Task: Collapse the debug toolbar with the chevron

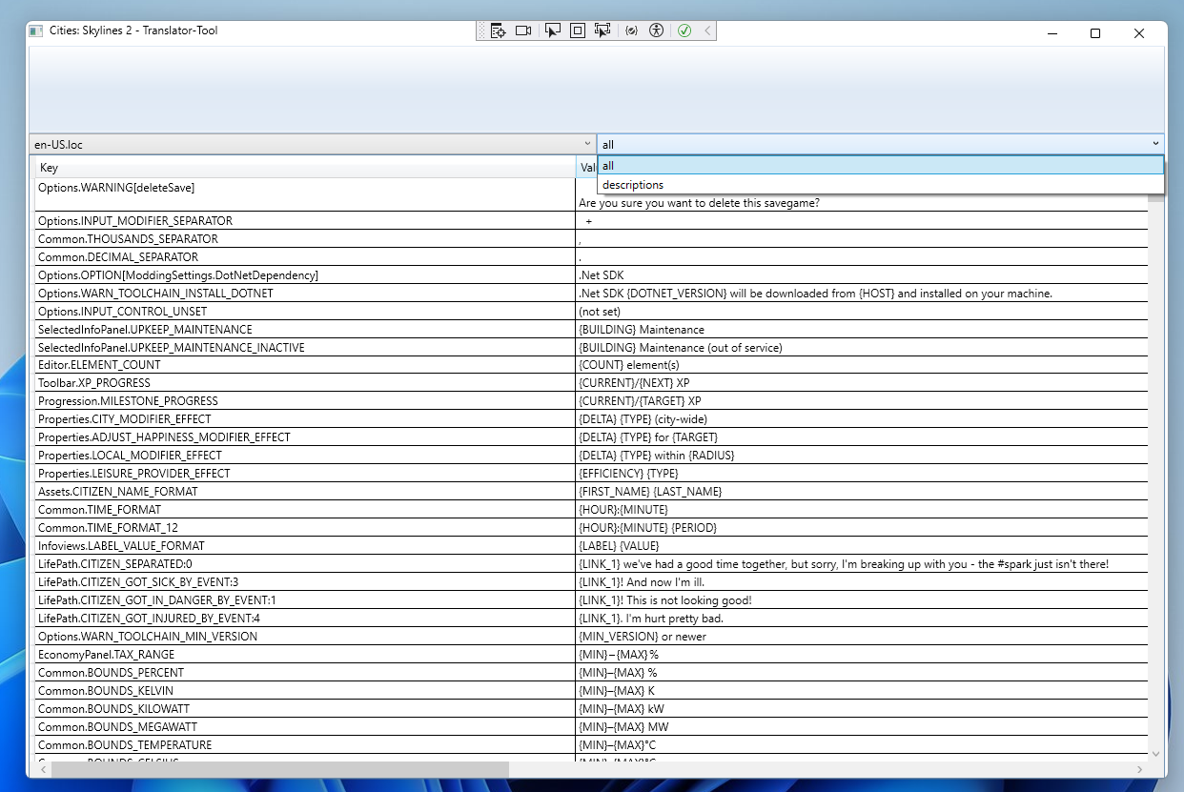Action: (709, 30)
